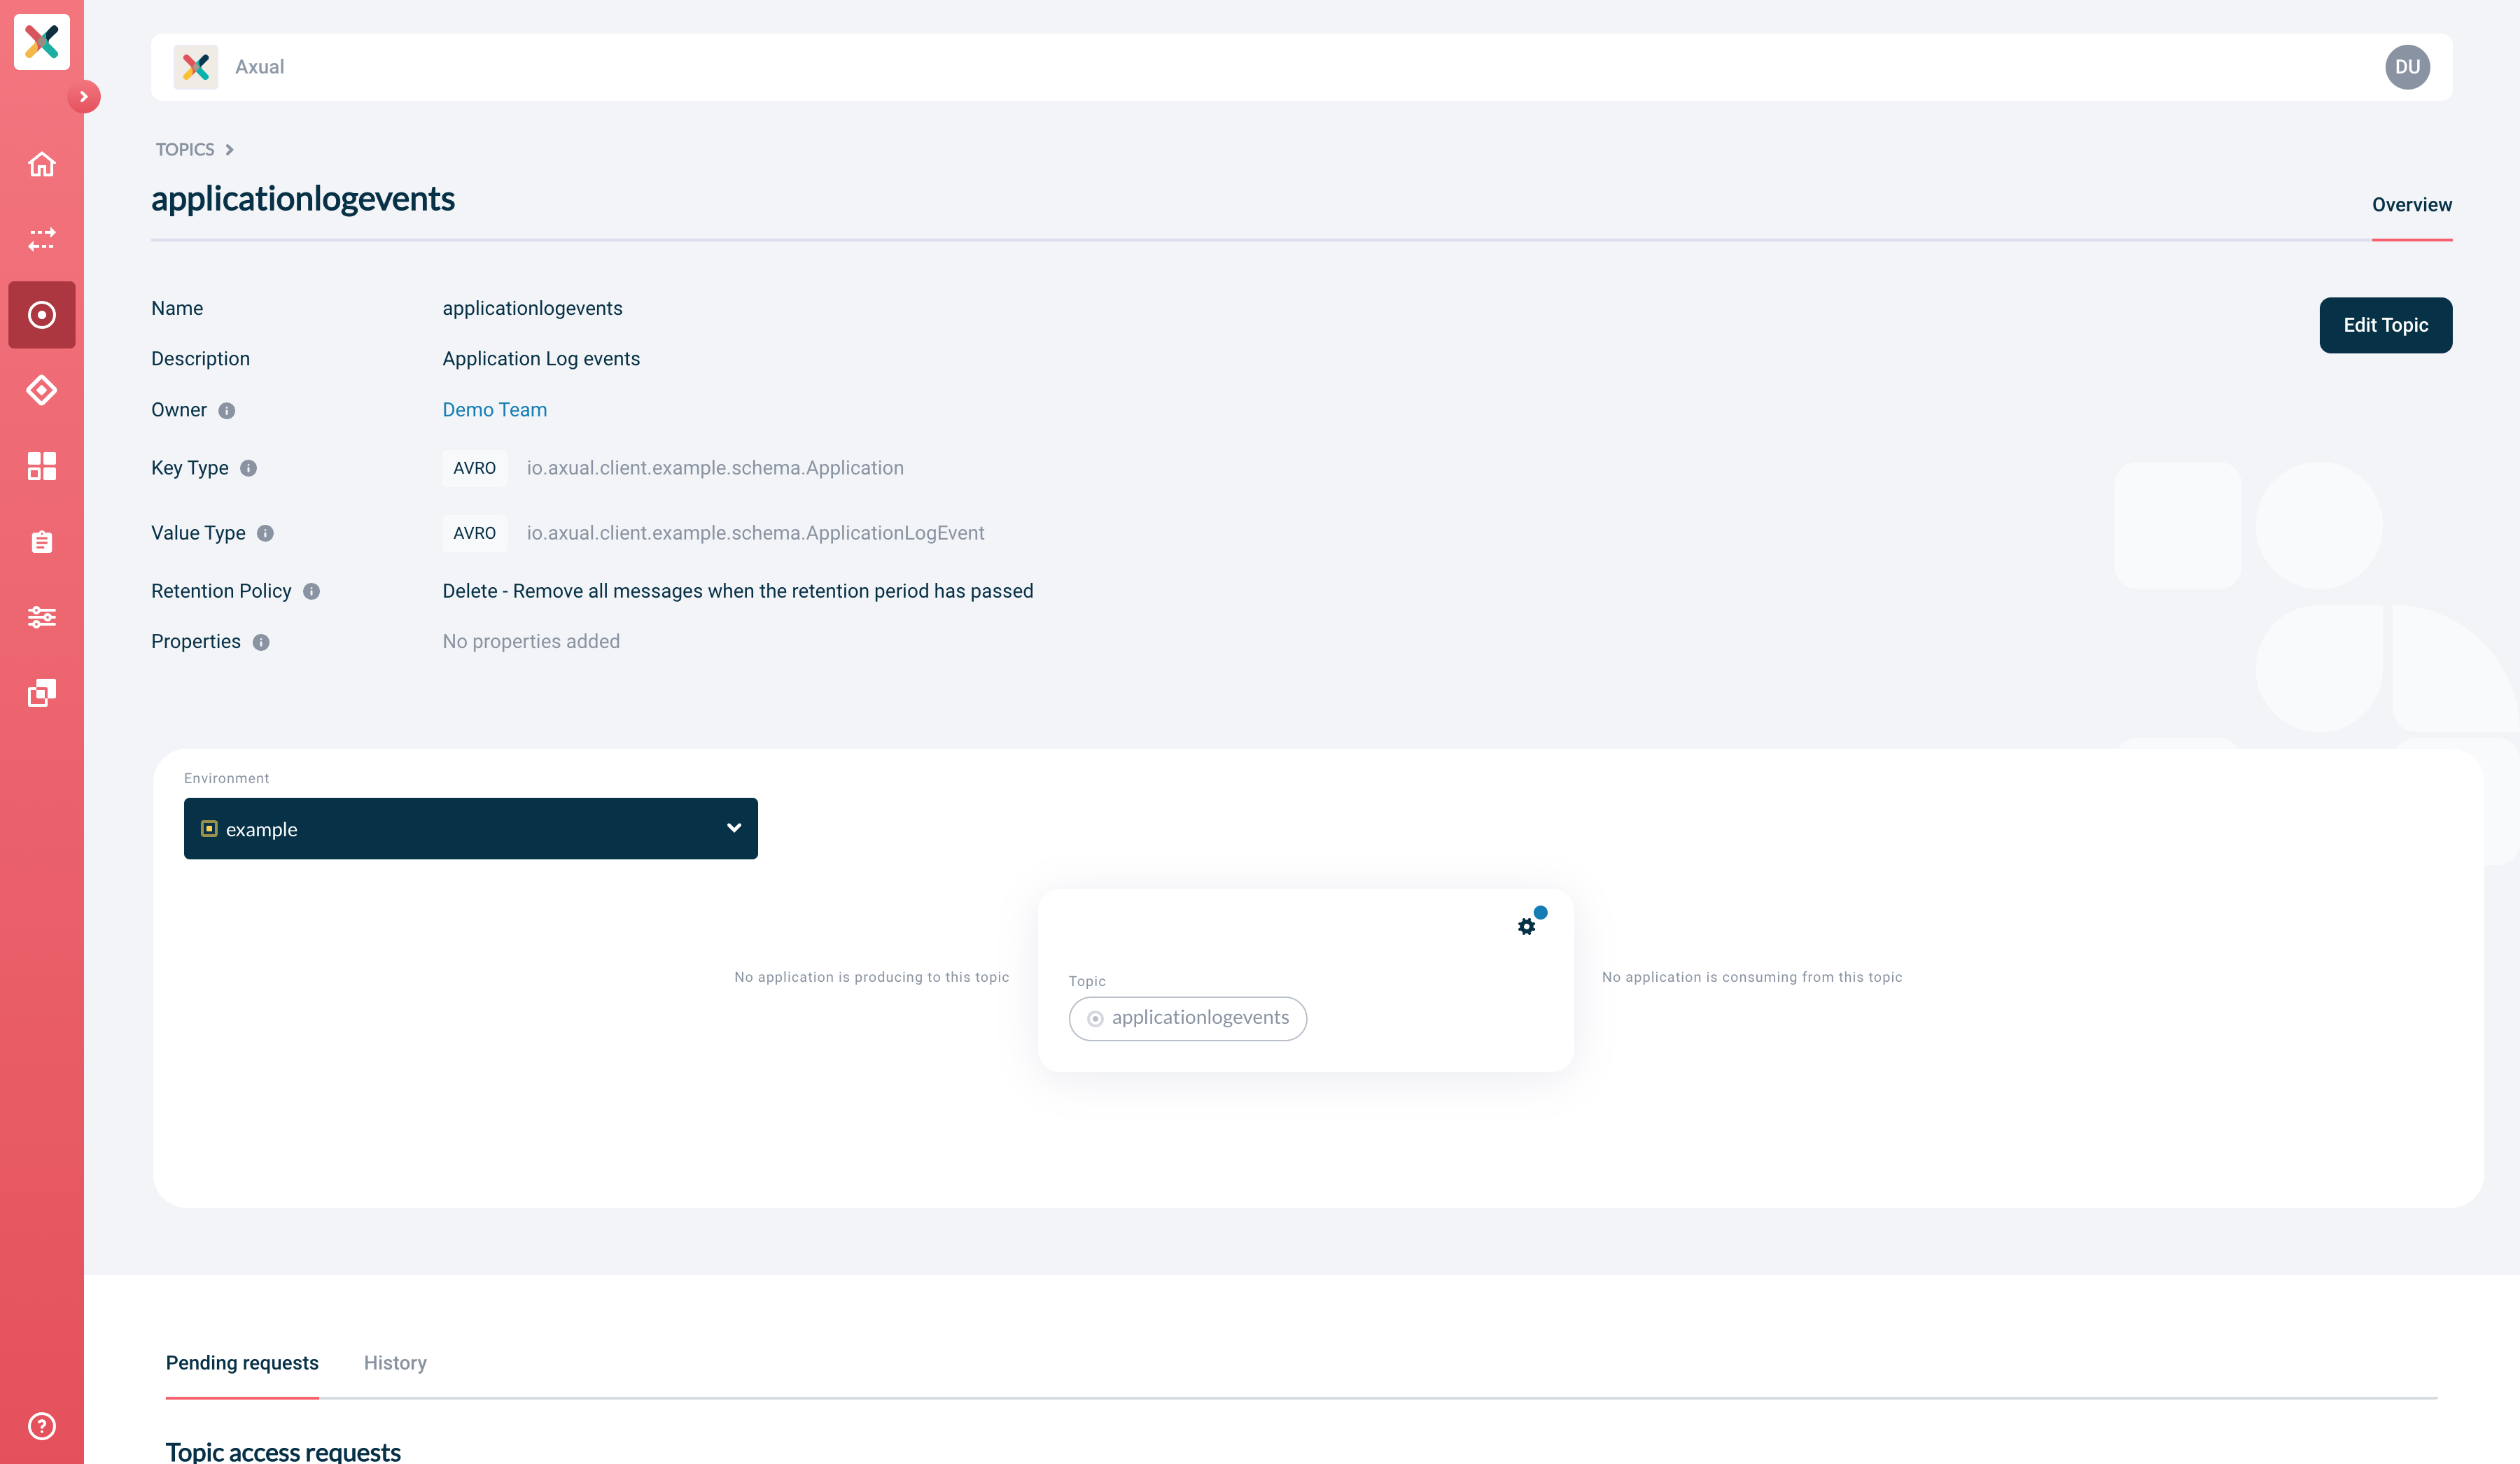The height and width of the screenshot is (1464, 2520).
Task: Click 'No application is consuming from this topic'
Action: pyautogui.click(x=1752, y=977)
